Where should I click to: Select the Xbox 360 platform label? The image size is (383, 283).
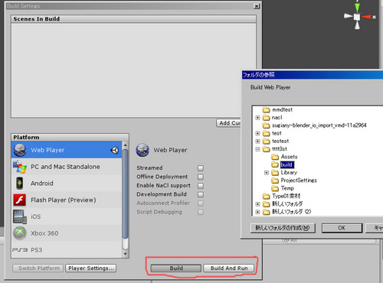pos(44,233)
